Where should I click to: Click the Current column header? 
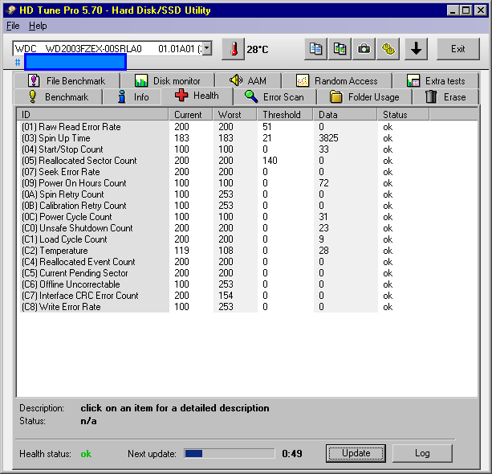tap(191, 115)
